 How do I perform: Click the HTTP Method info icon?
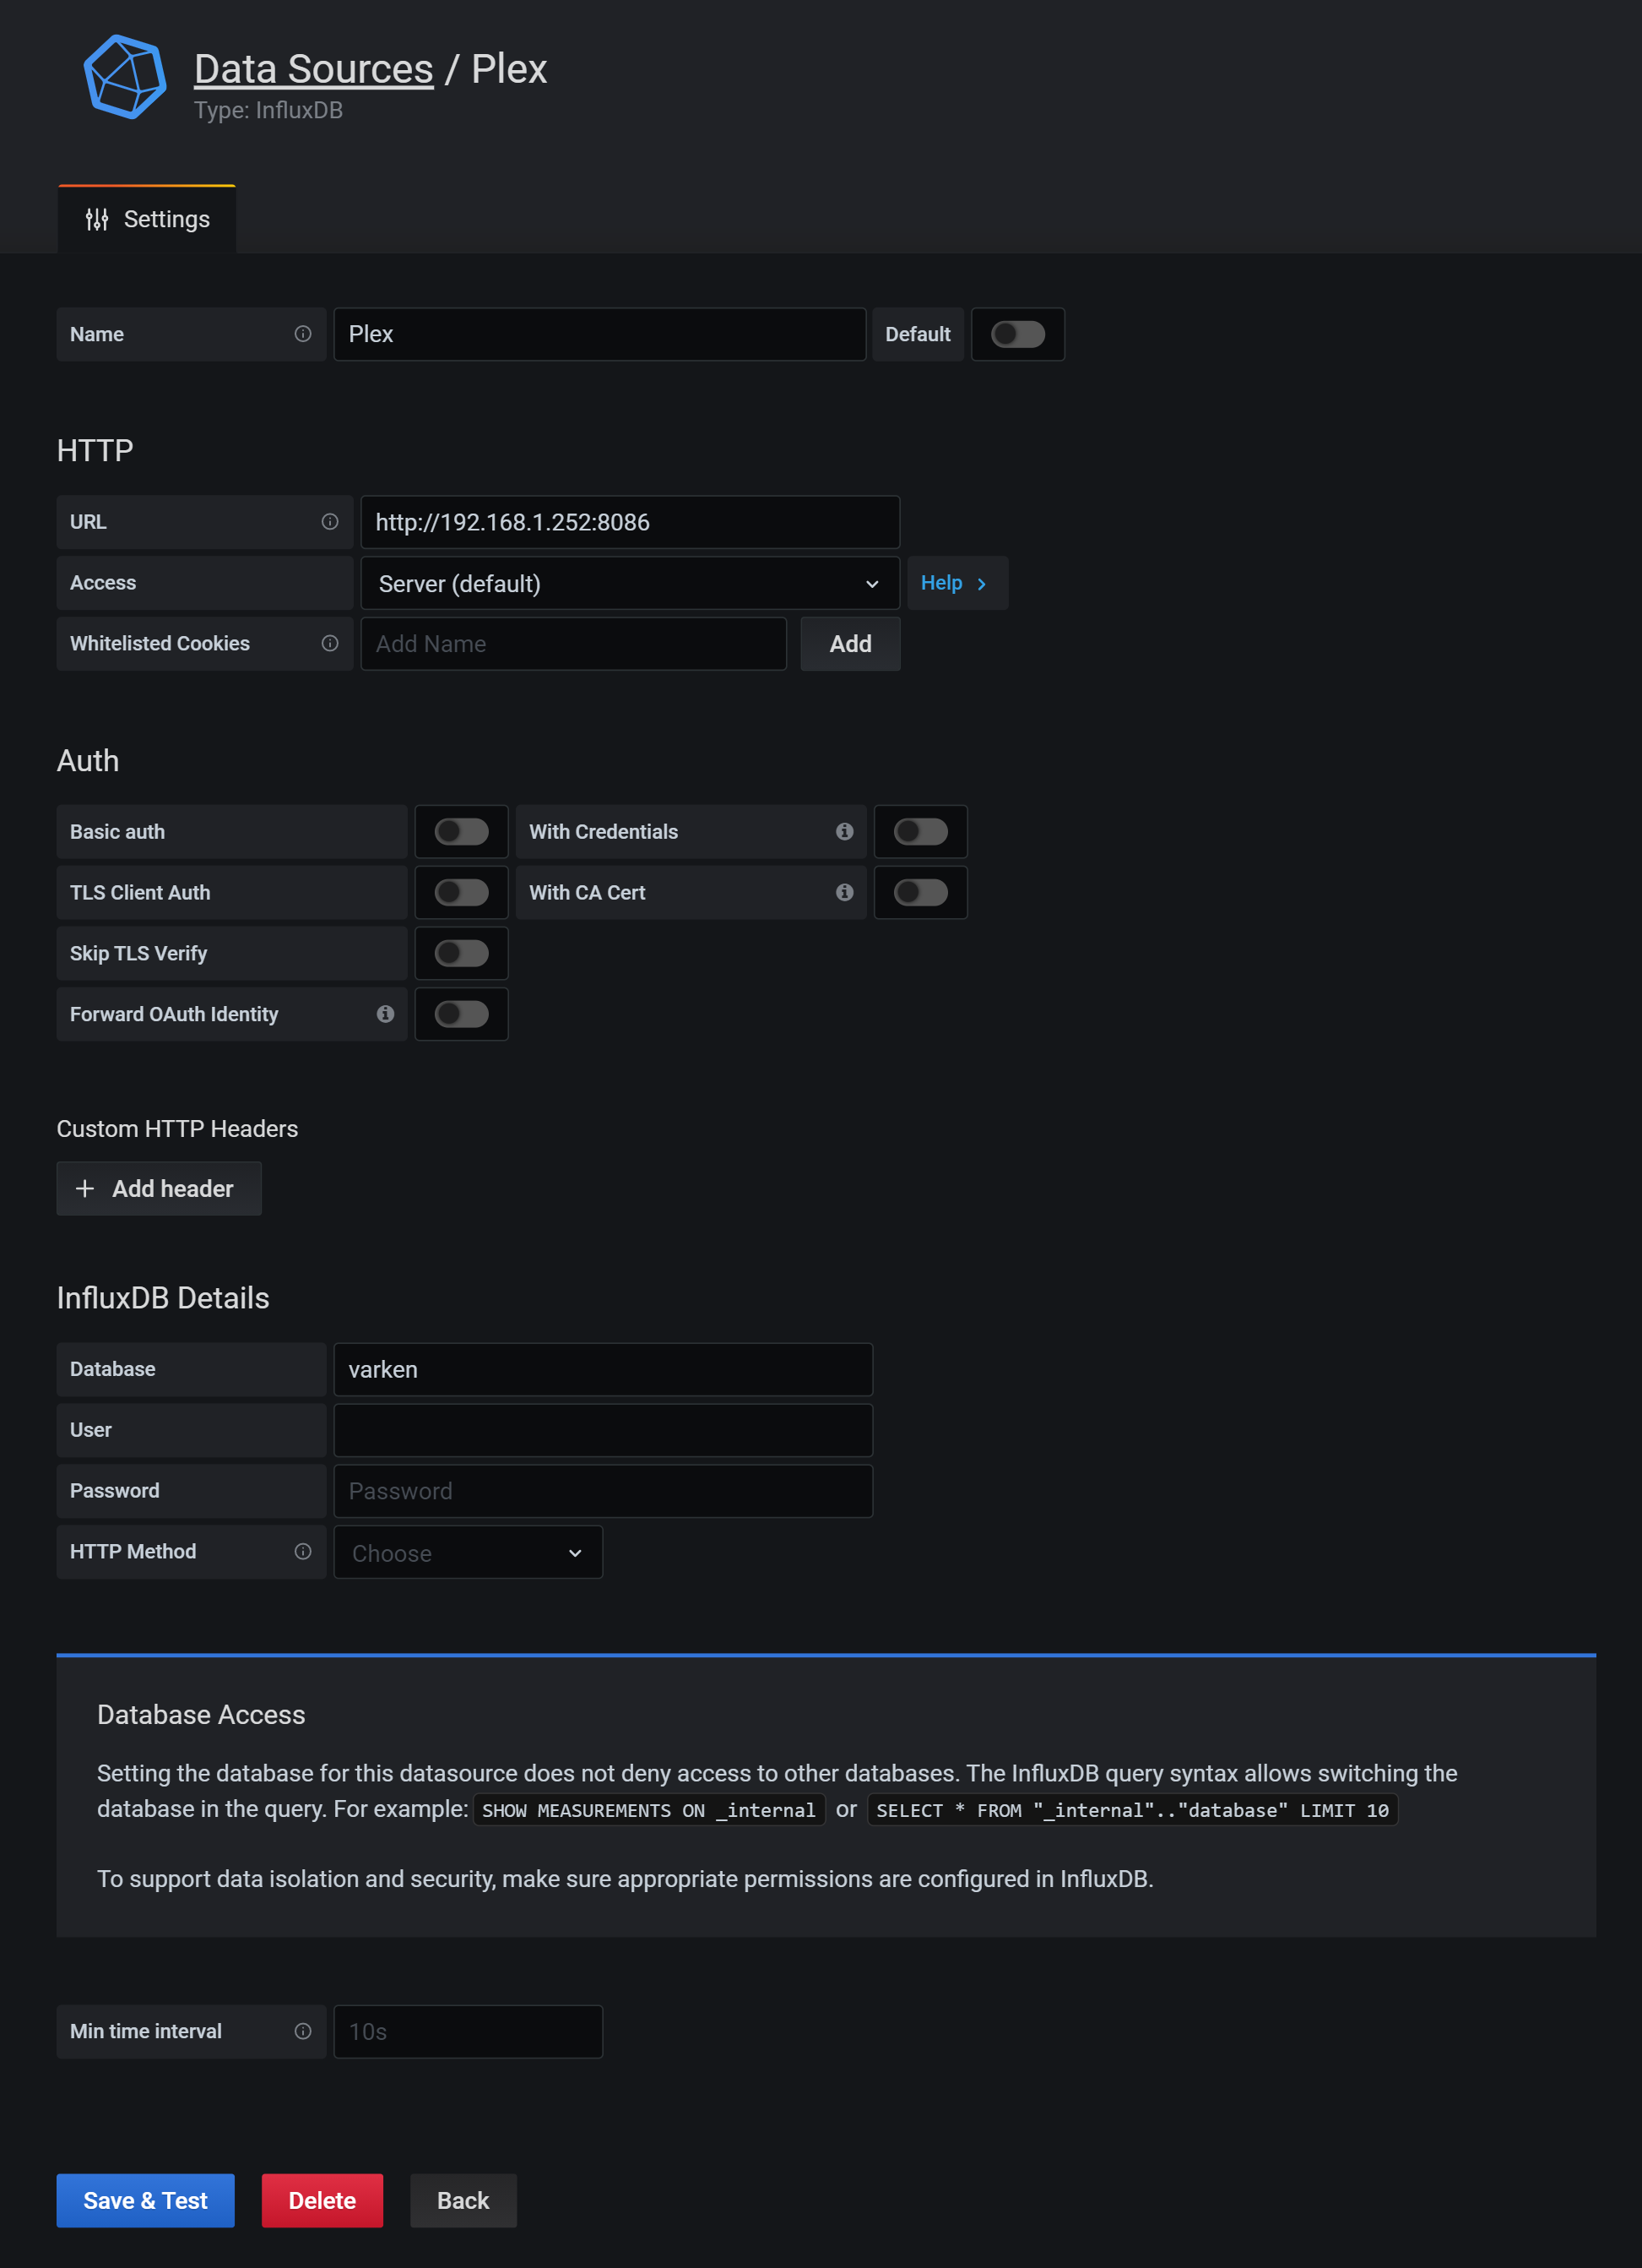[x=303, y=1551]
